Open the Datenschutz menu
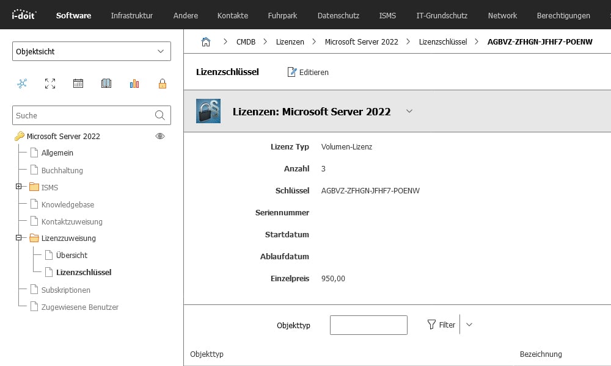The image size is (611, 366). tap(338, 16)
